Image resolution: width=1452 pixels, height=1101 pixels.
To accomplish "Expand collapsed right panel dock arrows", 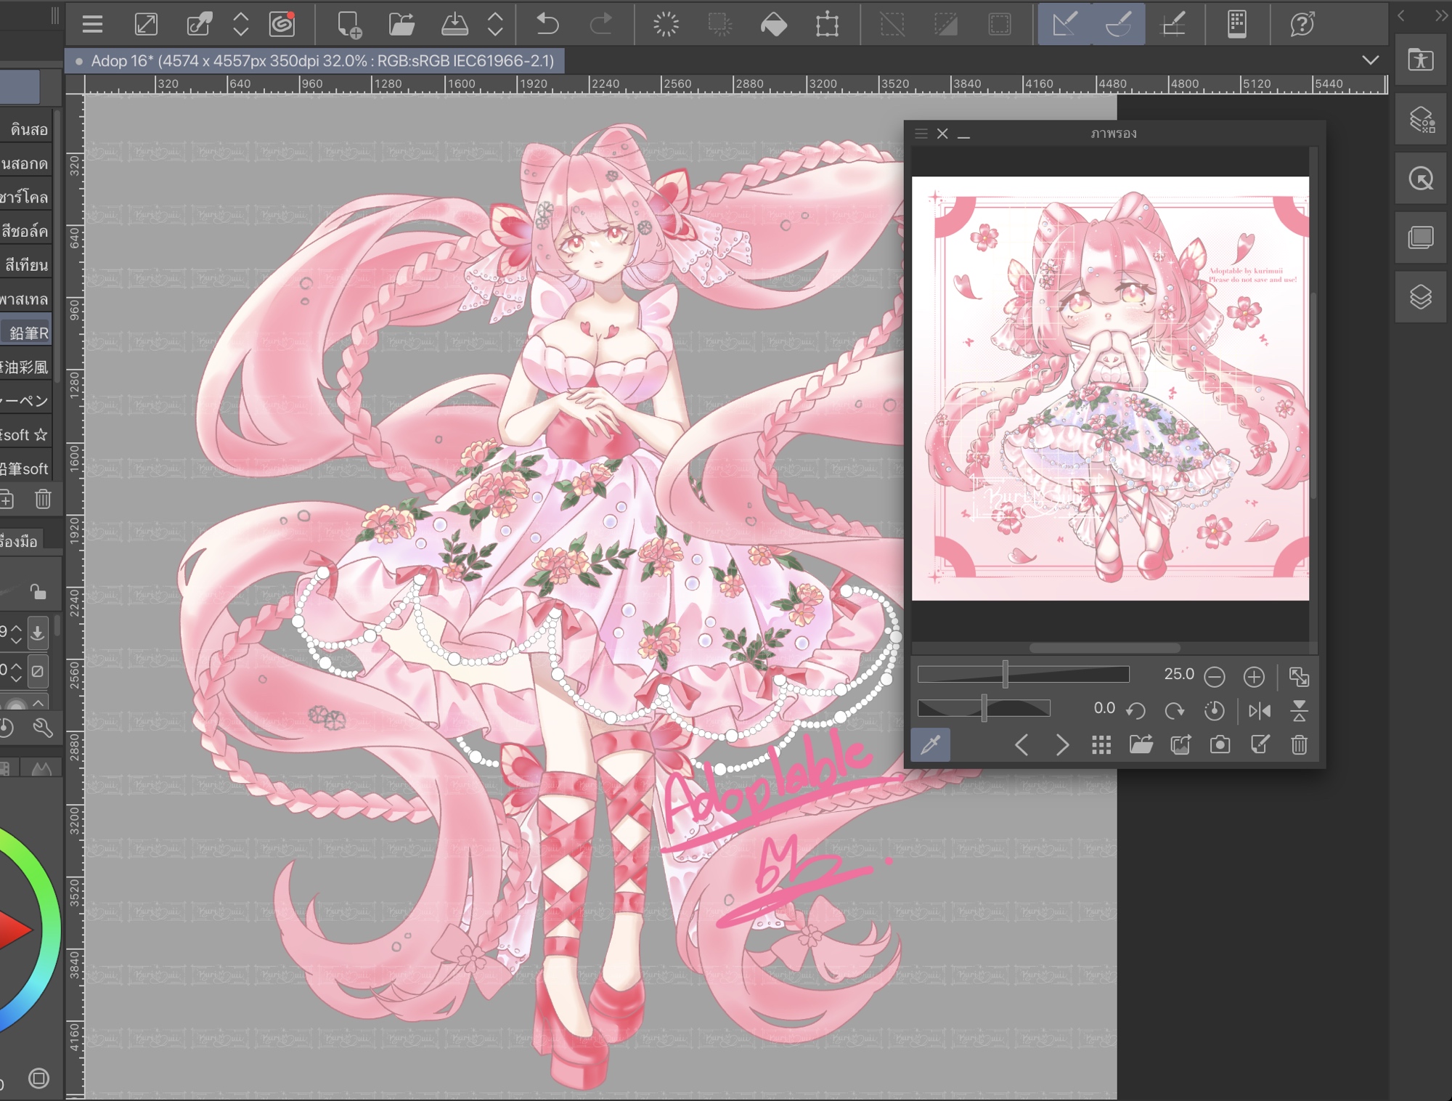I will click(x=1441, y=16).
